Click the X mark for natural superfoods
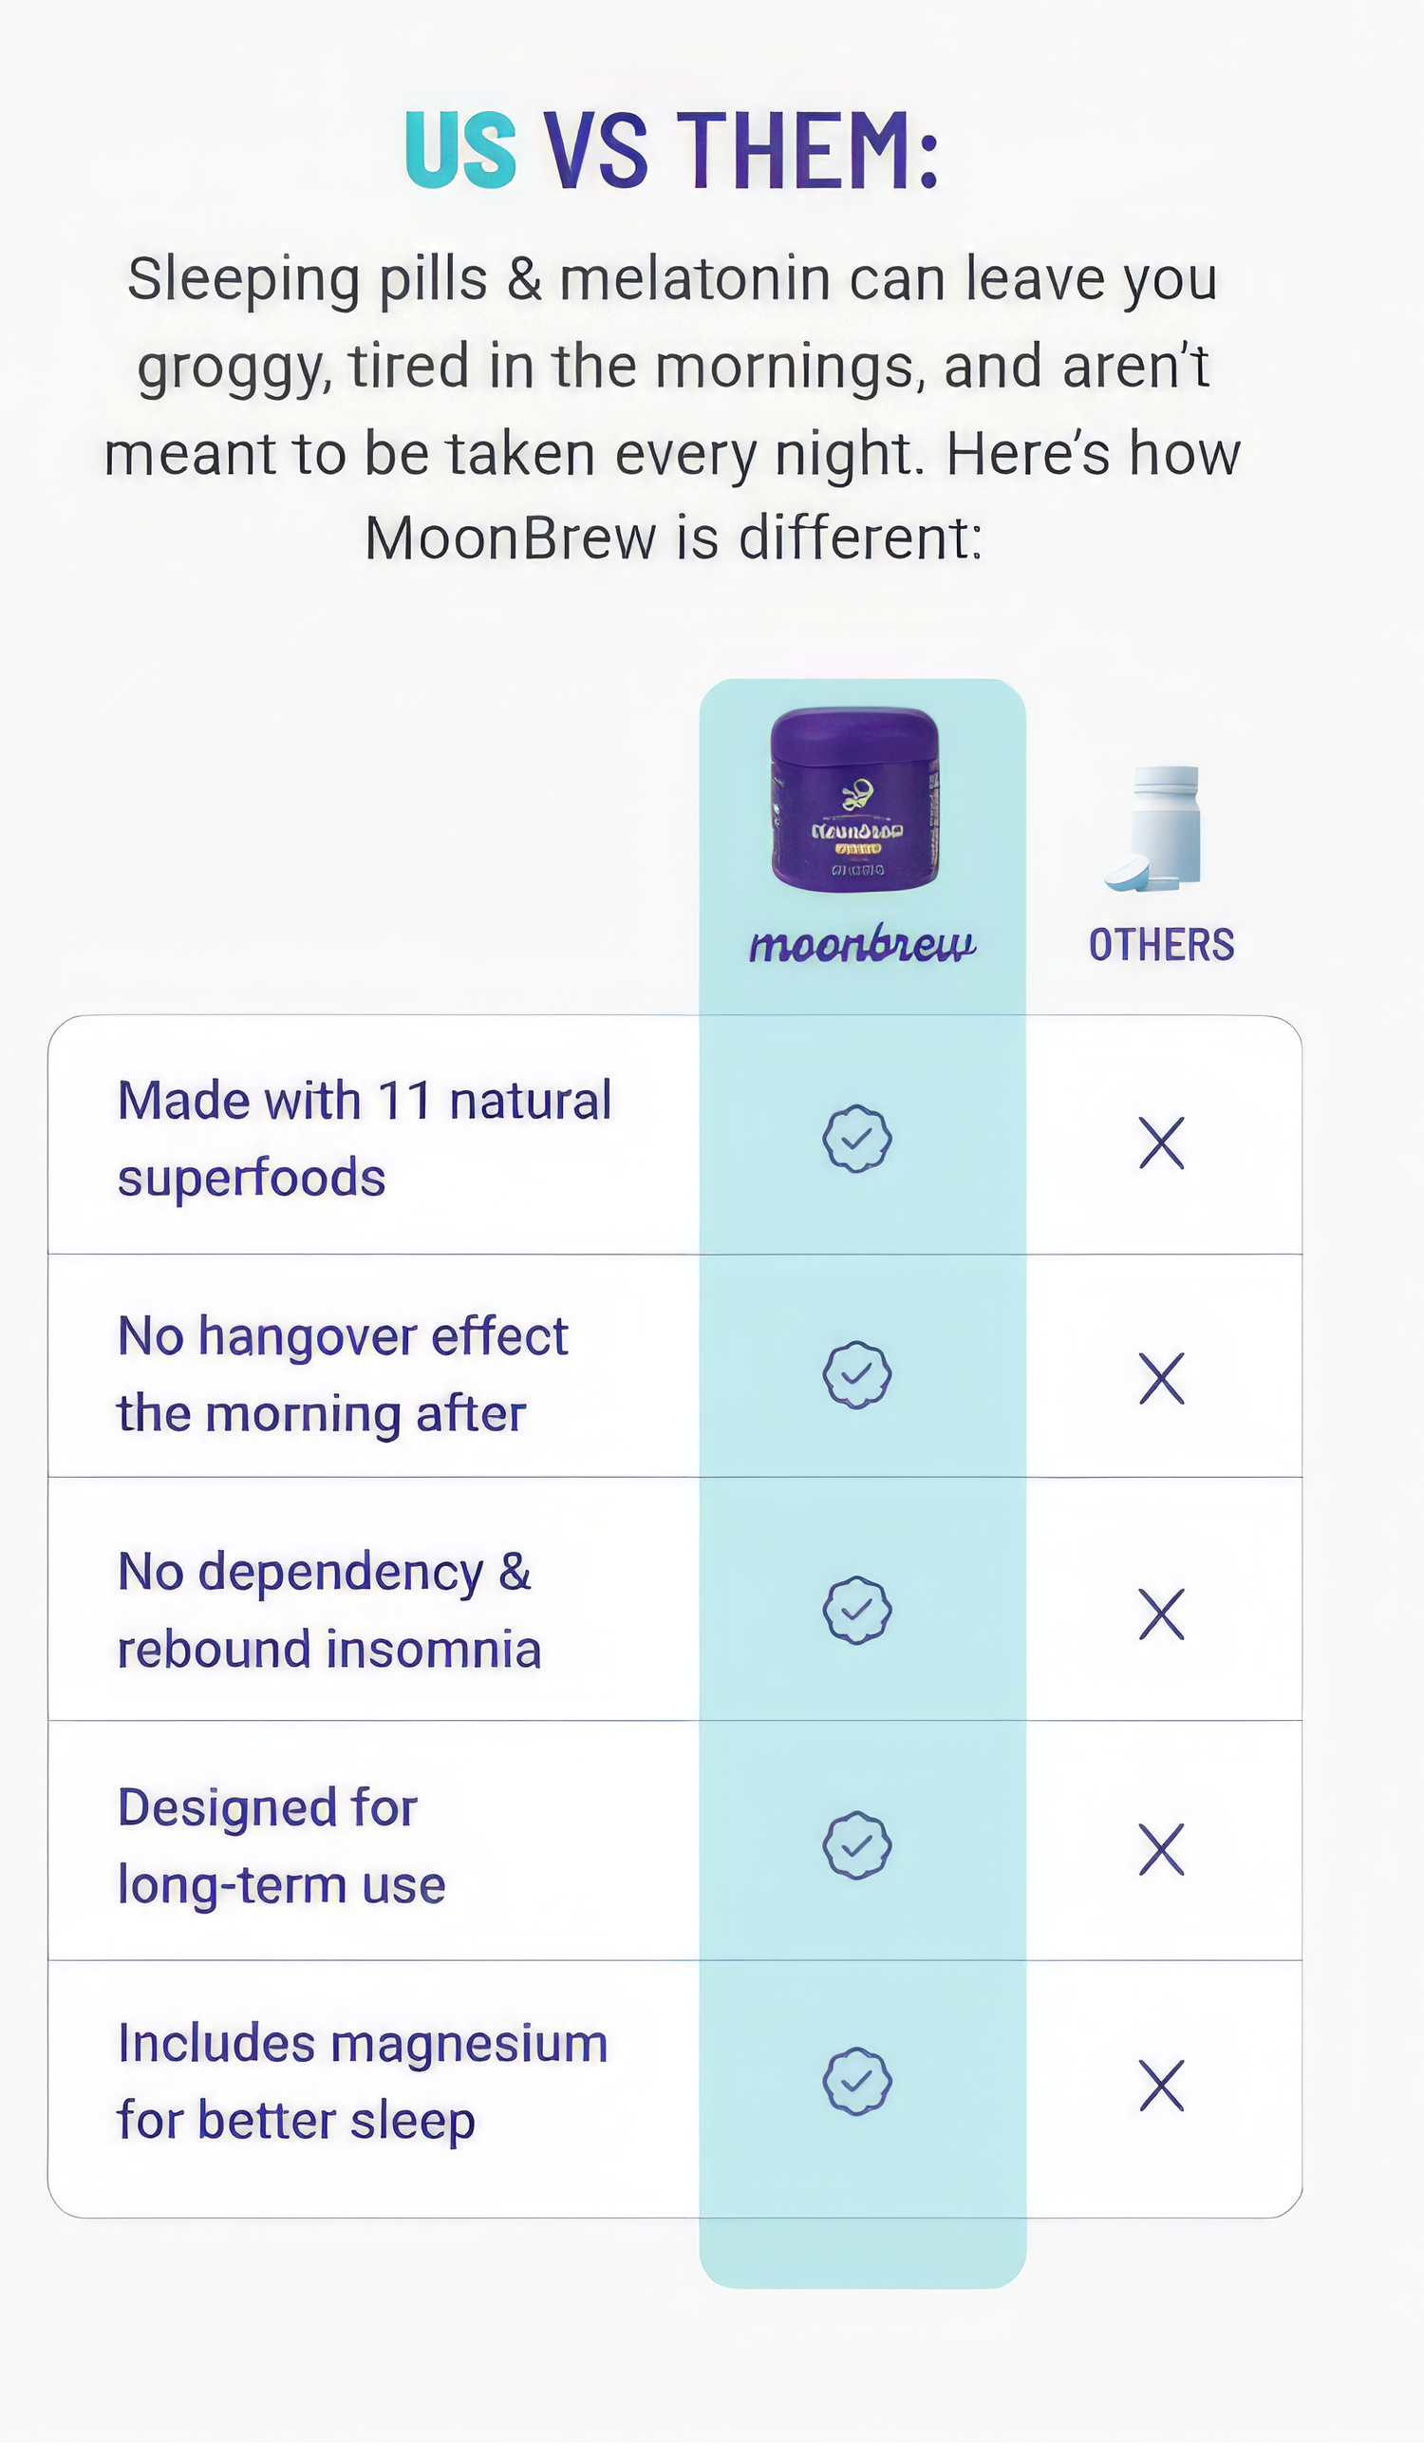Viewport: 1424px width, 2455px height. coord(1161,1143)
